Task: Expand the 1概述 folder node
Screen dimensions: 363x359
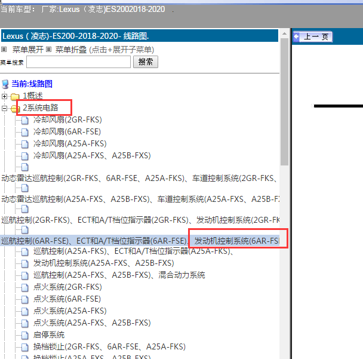Action: (4, 96)
